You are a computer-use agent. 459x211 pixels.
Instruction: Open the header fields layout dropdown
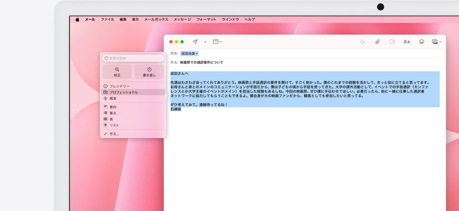click(217, 42)
